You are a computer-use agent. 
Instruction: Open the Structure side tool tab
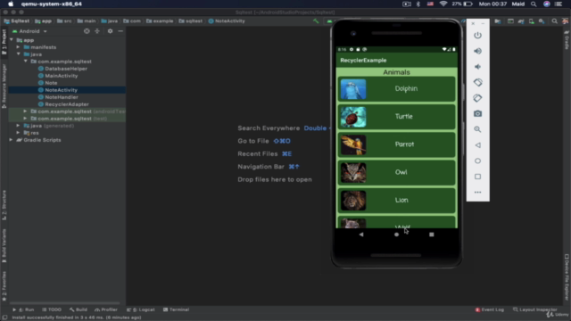click(x=4, y=205)
